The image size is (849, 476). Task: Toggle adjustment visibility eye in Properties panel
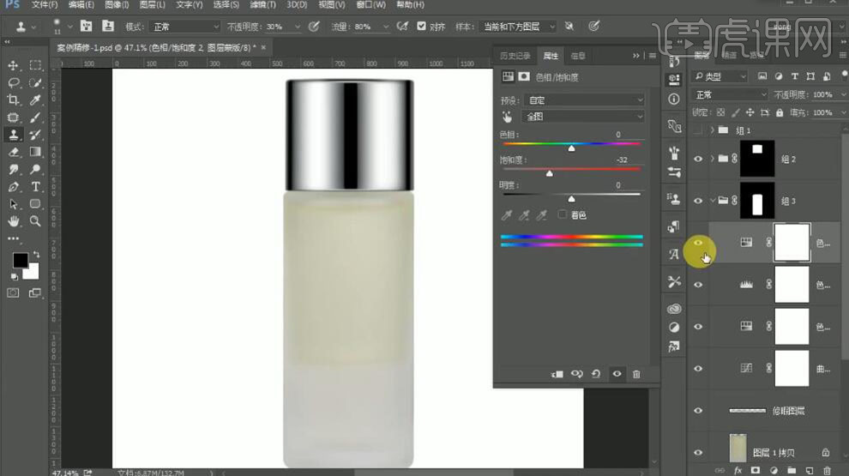pos(617,374)
